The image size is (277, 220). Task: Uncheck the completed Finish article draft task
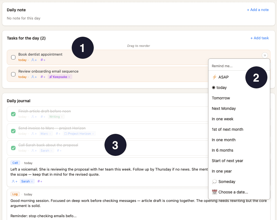[13, 114]
